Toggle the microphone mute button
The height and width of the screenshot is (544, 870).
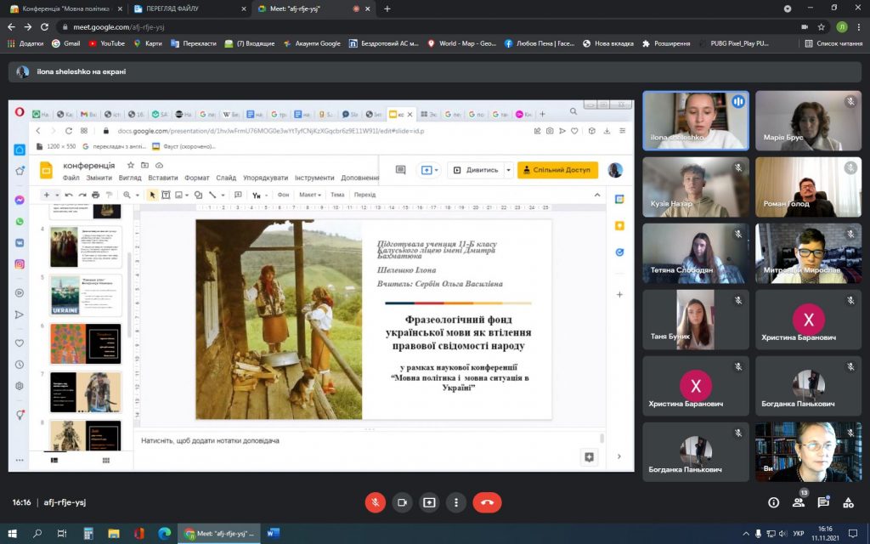(x=375, y=502)
